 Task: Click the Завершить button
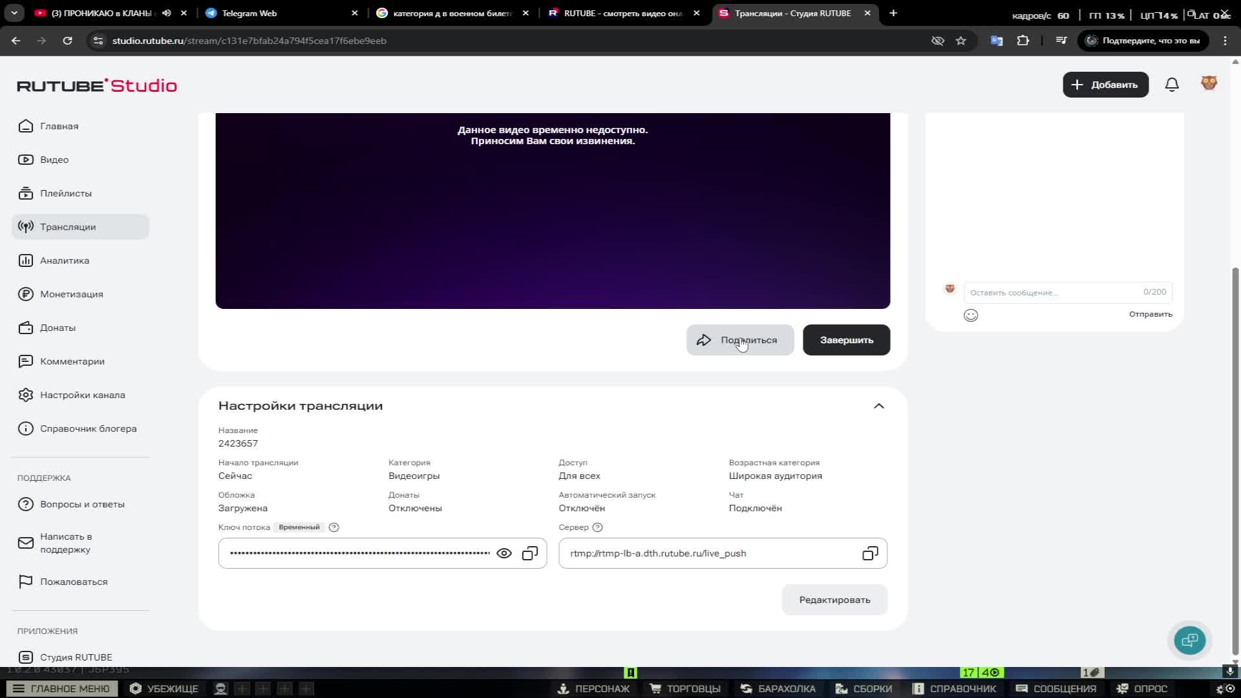coord(846,340)
